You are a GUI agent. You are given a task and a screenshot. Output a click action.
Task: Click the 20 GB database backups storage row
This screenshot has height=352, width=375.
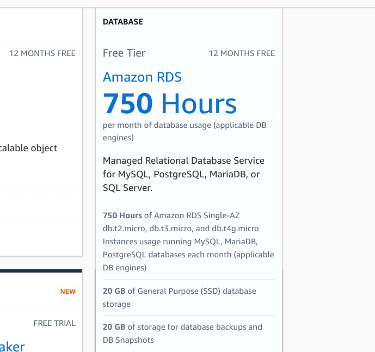pos(182,334)
